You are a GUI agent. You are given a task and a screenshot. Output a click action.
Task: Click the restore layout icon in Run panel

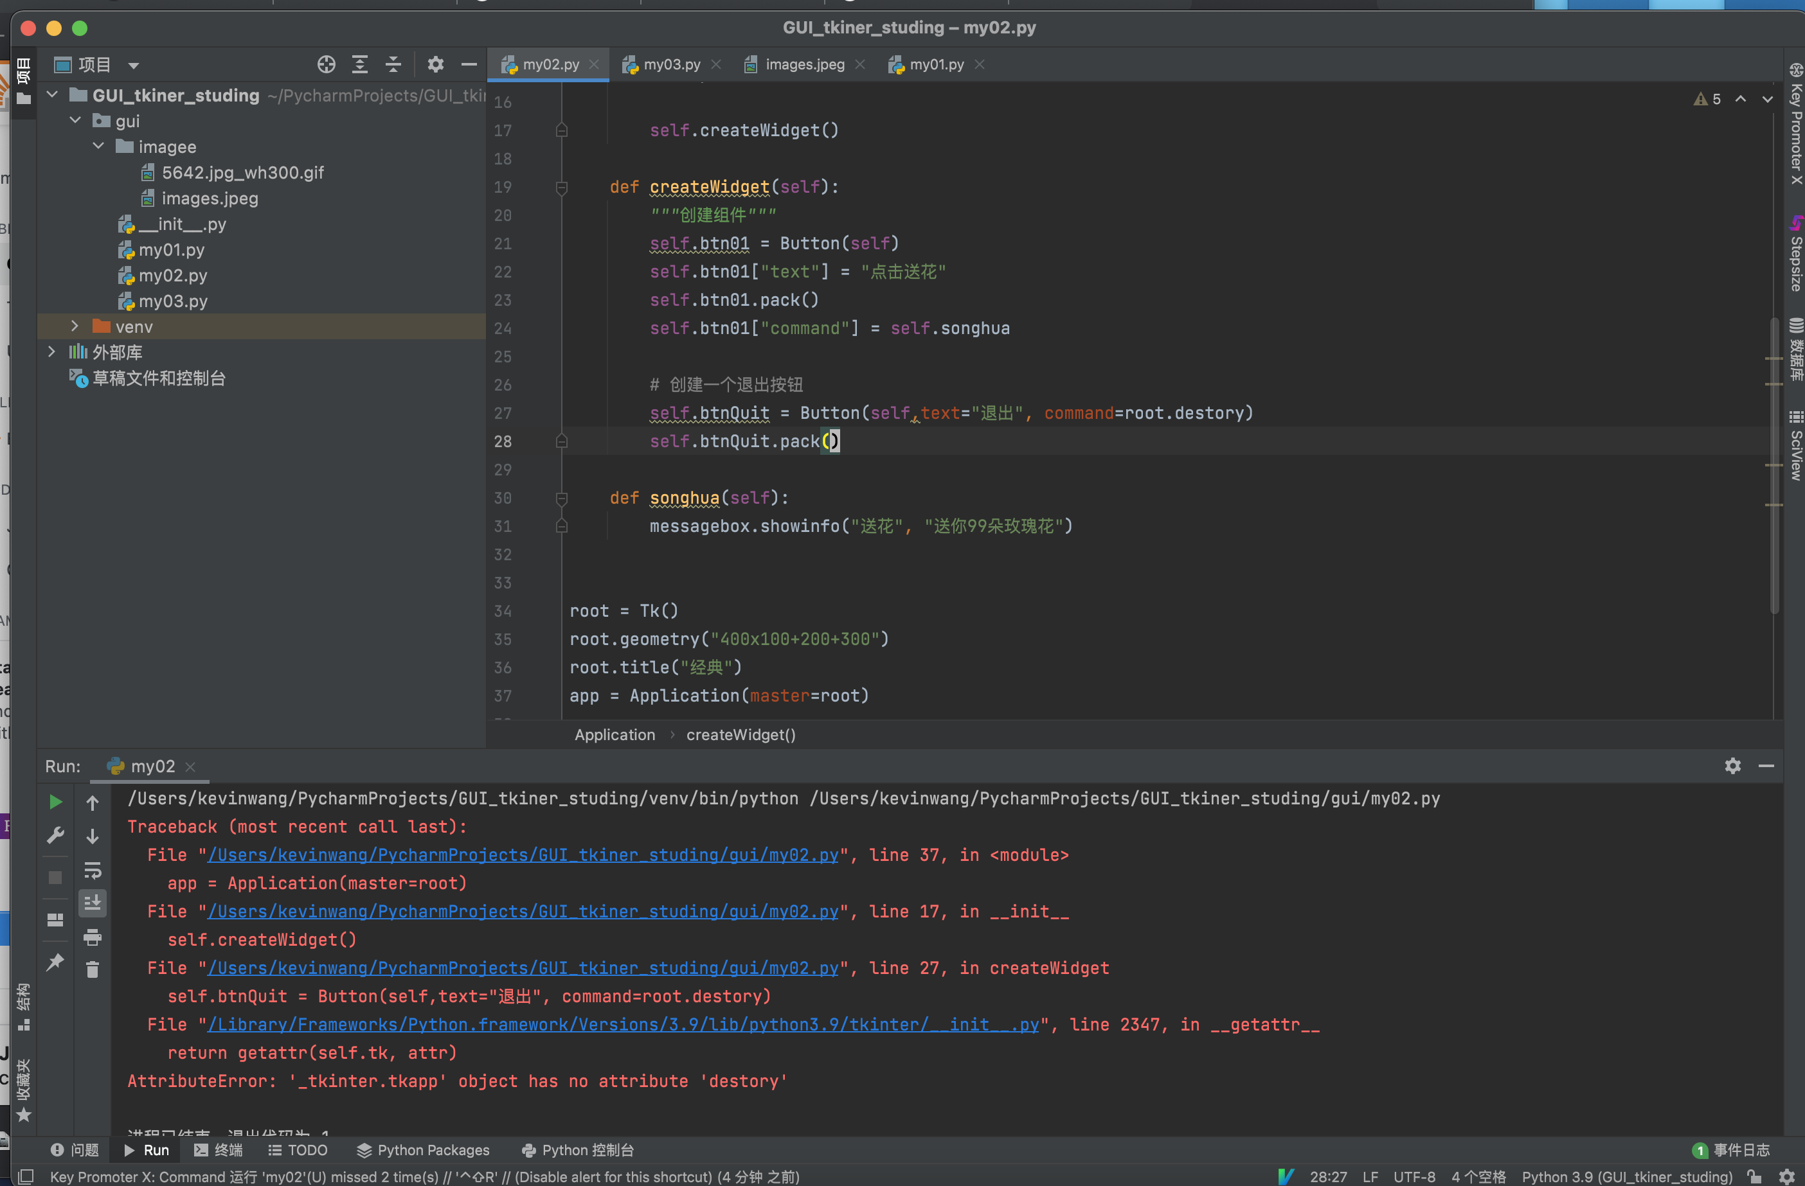(x=55, y=920)
